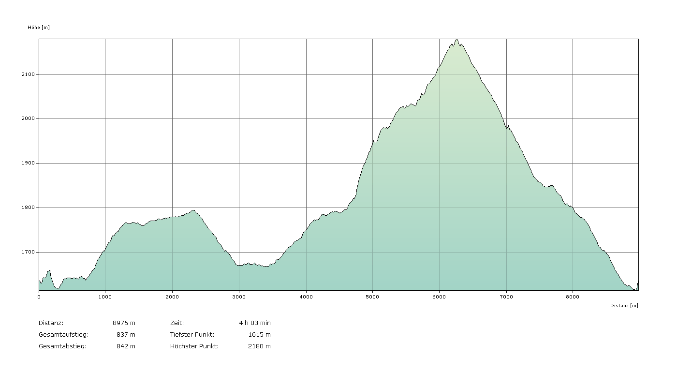Click the 1000 distance axis label
This screenshot has width=677, height=387.
coord(105,297)
